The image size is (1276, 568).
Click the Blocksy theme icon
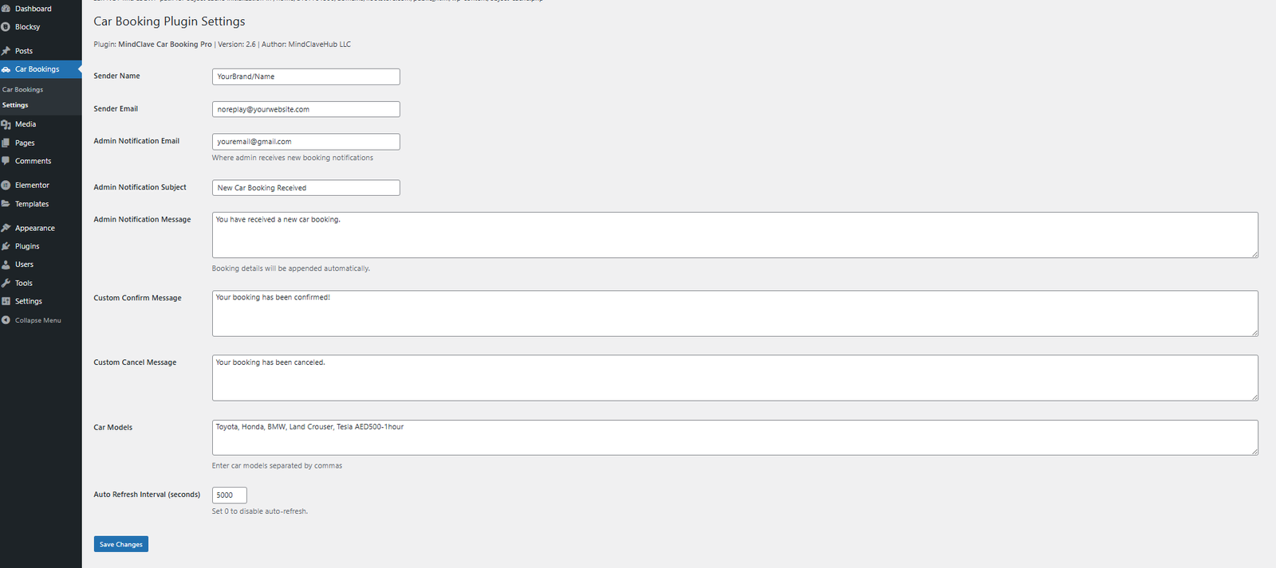tap(6, 27)
